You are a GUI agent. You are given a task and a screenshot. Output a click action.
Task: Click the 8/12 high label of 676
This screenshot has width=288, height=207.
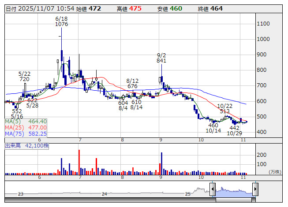click(132, 84)
